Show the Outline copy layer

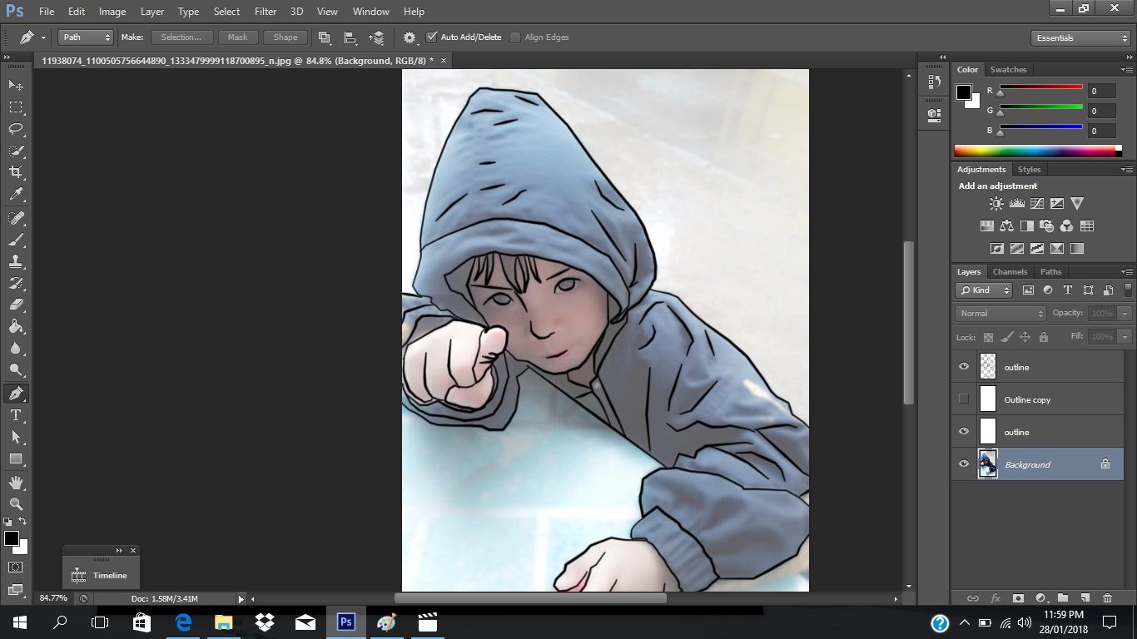[964, 399]
